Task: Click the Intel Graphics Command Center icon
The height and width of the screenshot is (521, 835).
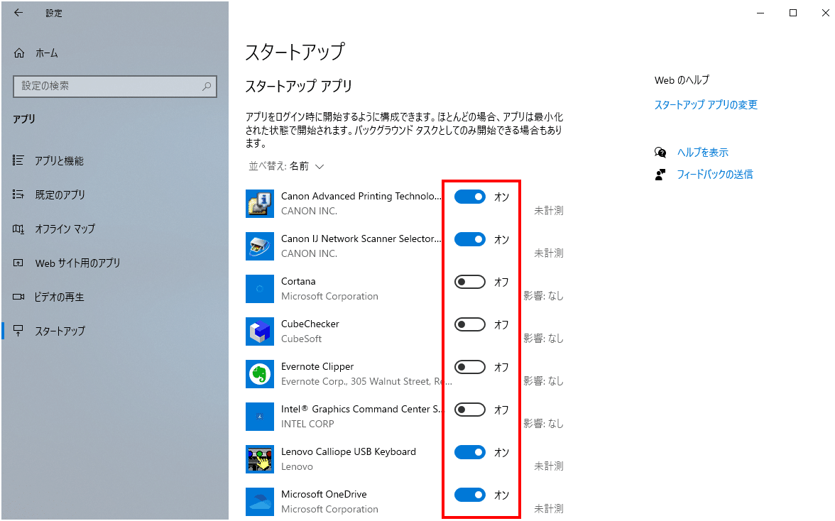Action: 260,417
